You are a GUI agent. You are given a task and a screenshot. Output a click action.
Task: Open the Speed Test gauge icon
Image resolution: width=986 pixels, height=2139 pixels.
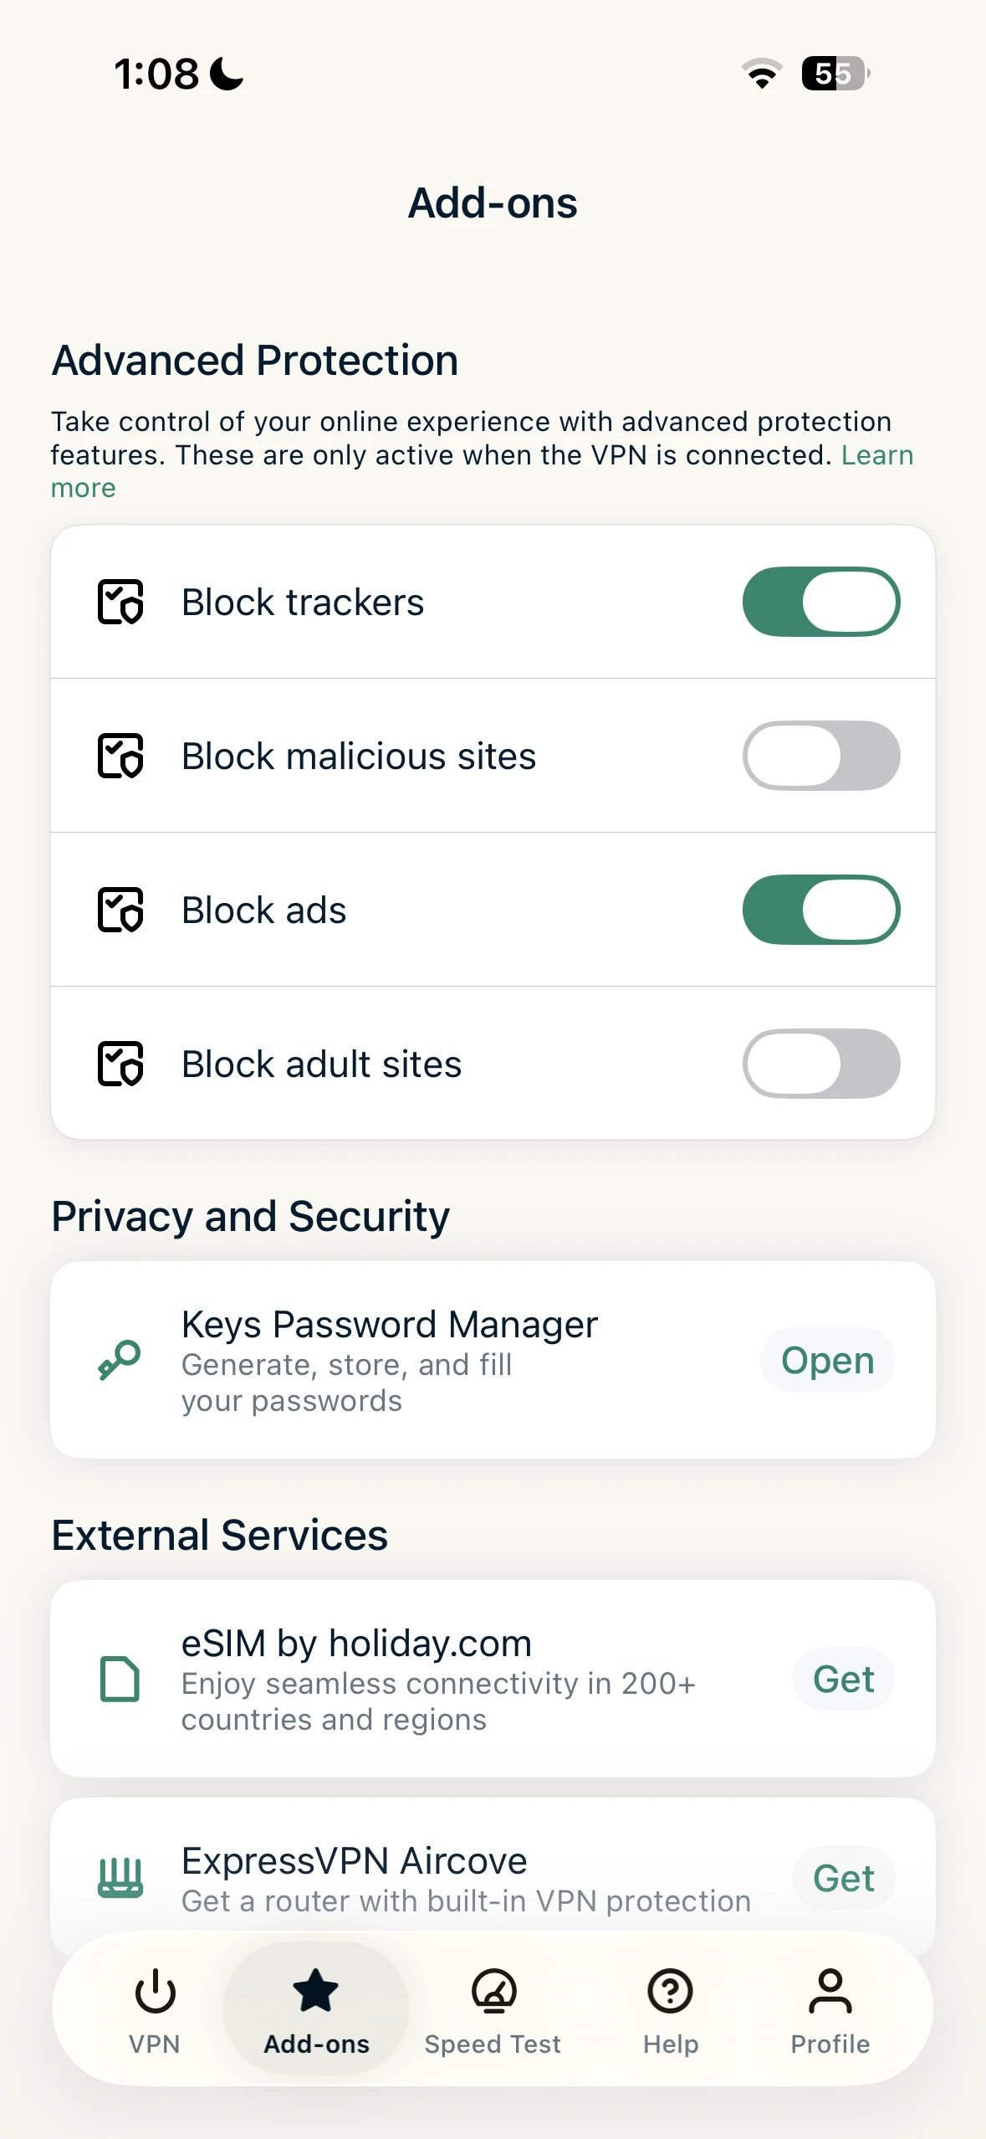click(x=493, y=1991)
